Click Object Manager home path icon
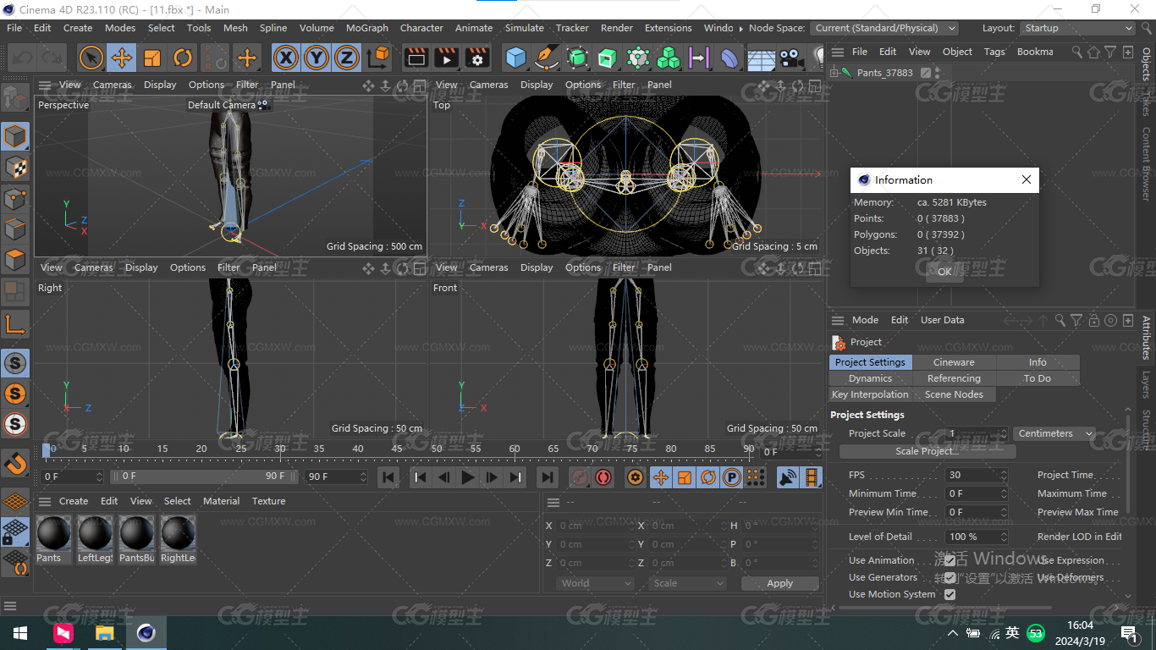The image size is (1156, 650). pos(1093,52)
